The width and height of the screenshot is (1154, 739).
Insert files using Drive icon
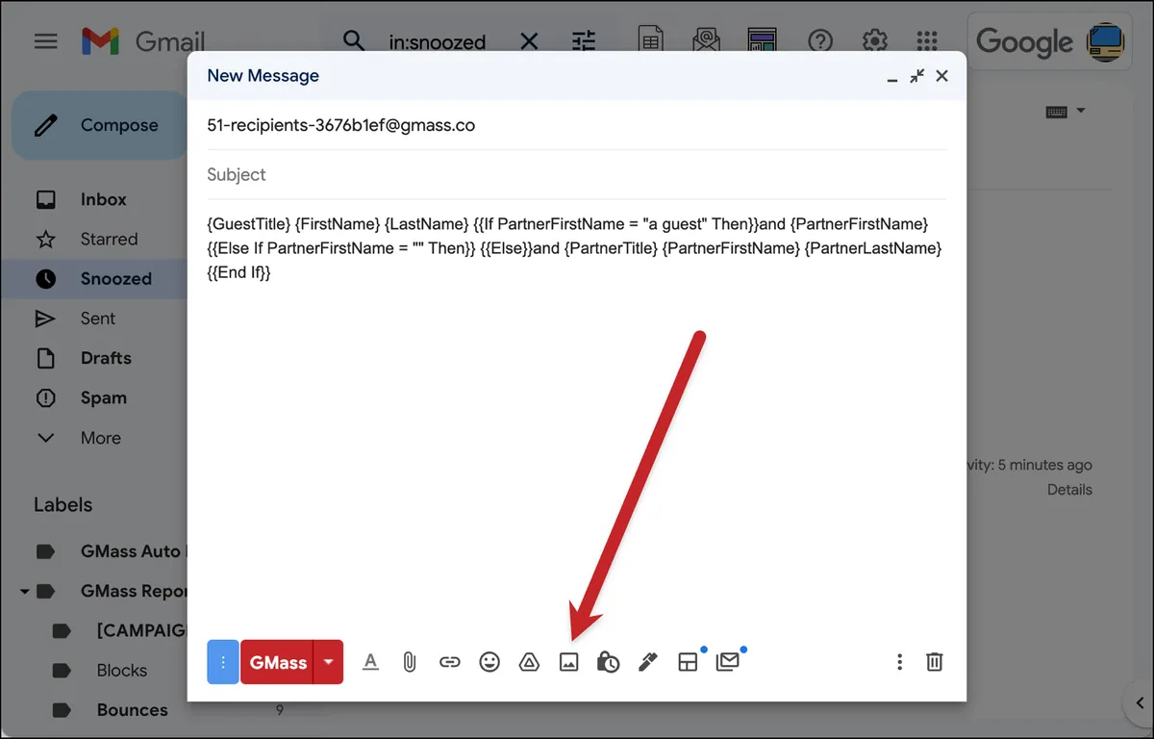point(529,662)
